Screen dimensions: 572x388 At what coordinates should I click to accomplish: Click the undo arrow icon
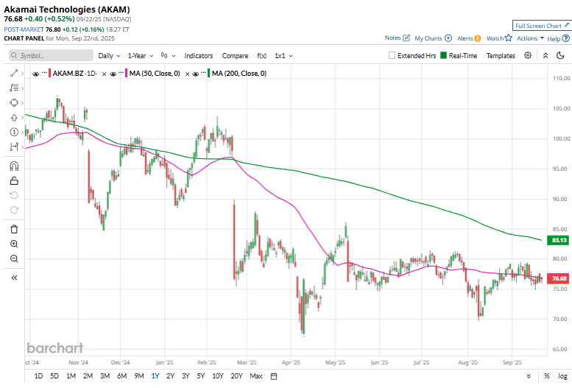(x=14, y=195)
